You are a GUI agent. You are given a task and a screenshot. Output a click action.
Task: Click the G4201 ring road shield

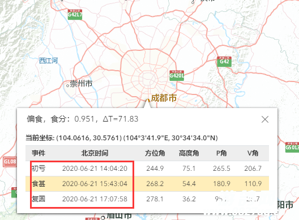[x=177, y=75]
